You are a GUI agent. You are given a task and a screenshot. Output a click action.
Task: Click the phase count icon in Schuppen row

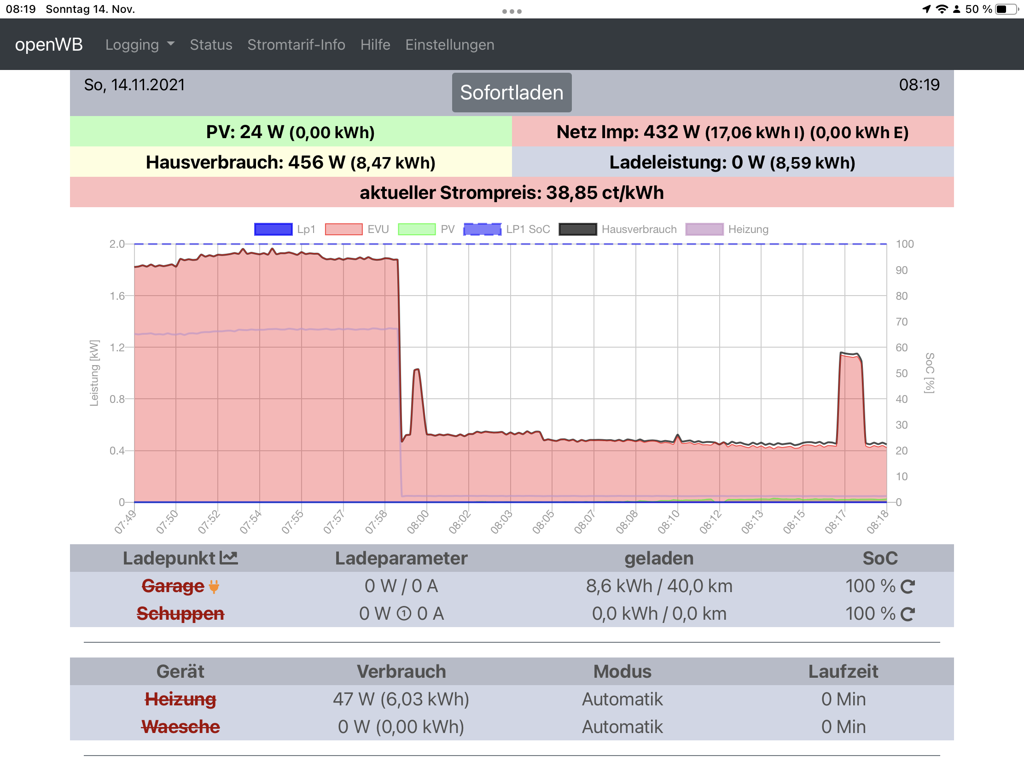point(404,614)
